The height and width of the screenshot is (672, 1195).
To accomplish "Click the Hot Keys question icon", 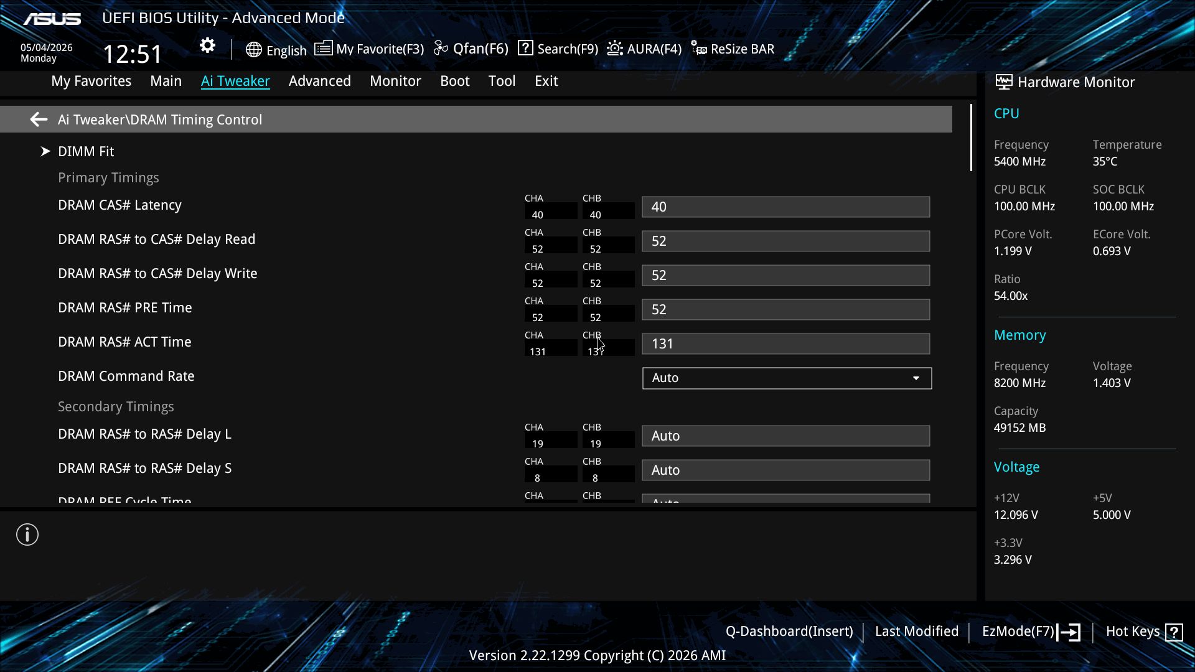I will click(x=1174, y=632).
